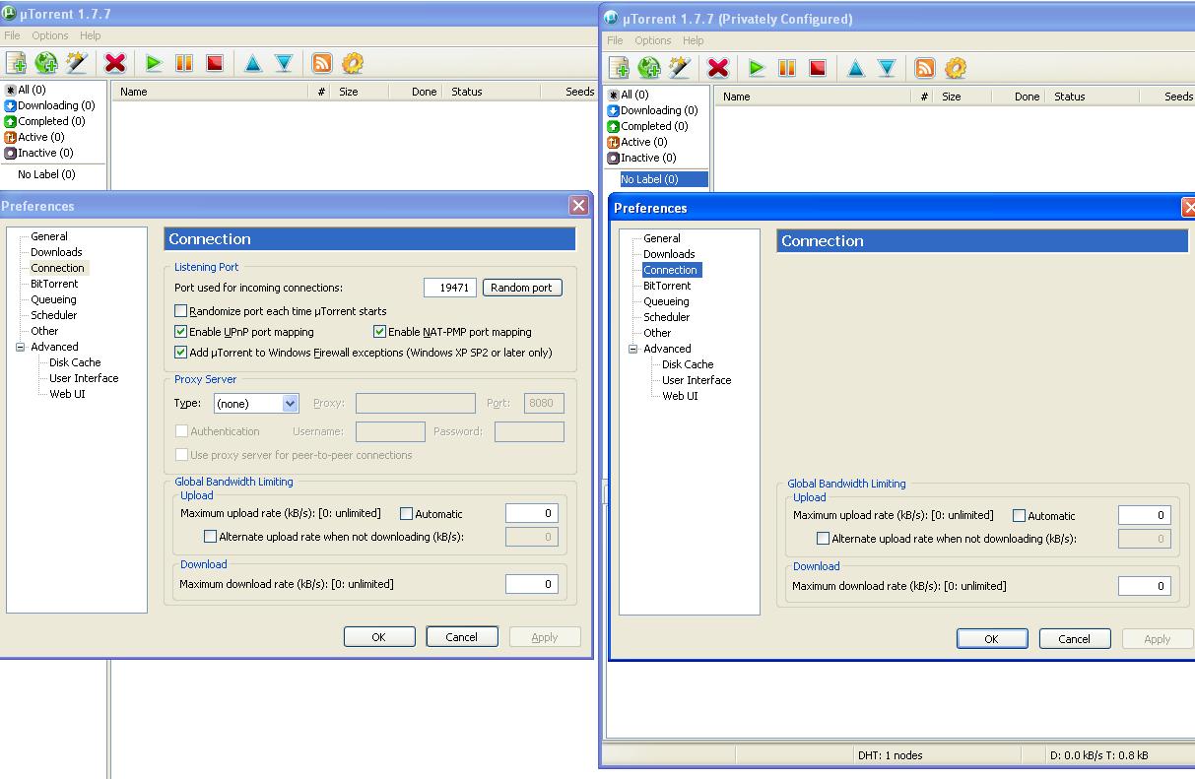Screen dimensions: 1195x779
Task: Click Move Up queue arrow in left window
Action: (253, 63)
